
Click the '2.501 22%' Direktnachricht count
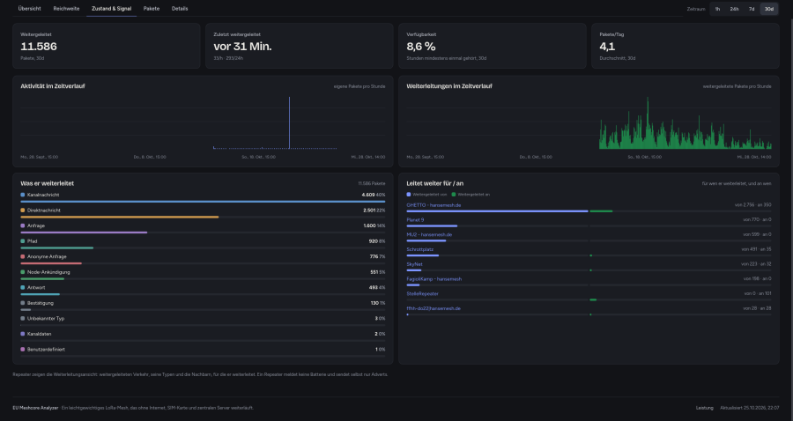pyautogui.click(x=374, y=210)
